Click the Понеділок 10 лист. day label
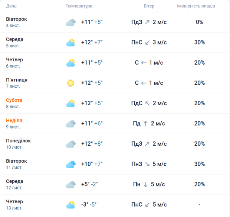The width and height of the screenshot is (230, 217). coord(18,144)
